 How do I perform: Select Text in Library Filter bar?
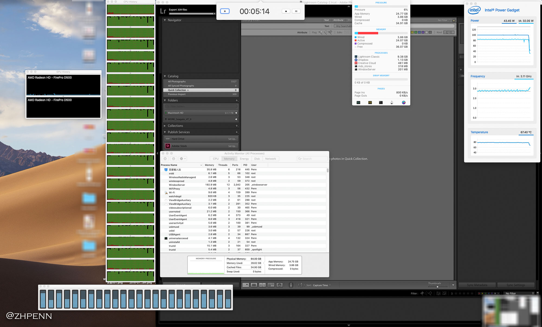[327, 20]
